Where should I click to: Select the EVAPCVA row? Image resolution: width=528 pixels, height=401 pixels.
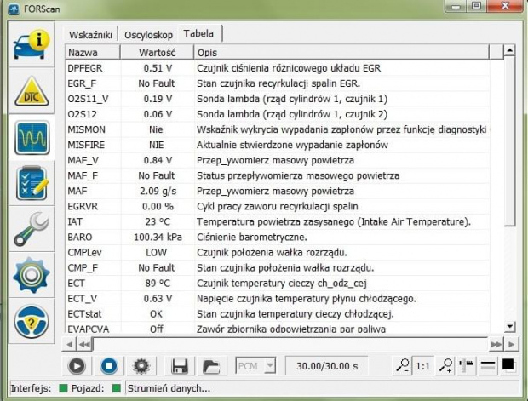tap(278, 329)
